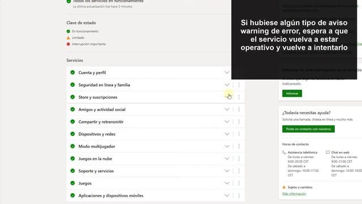Expand Compartir y retransmitir chevron

(x=227, y=122)
